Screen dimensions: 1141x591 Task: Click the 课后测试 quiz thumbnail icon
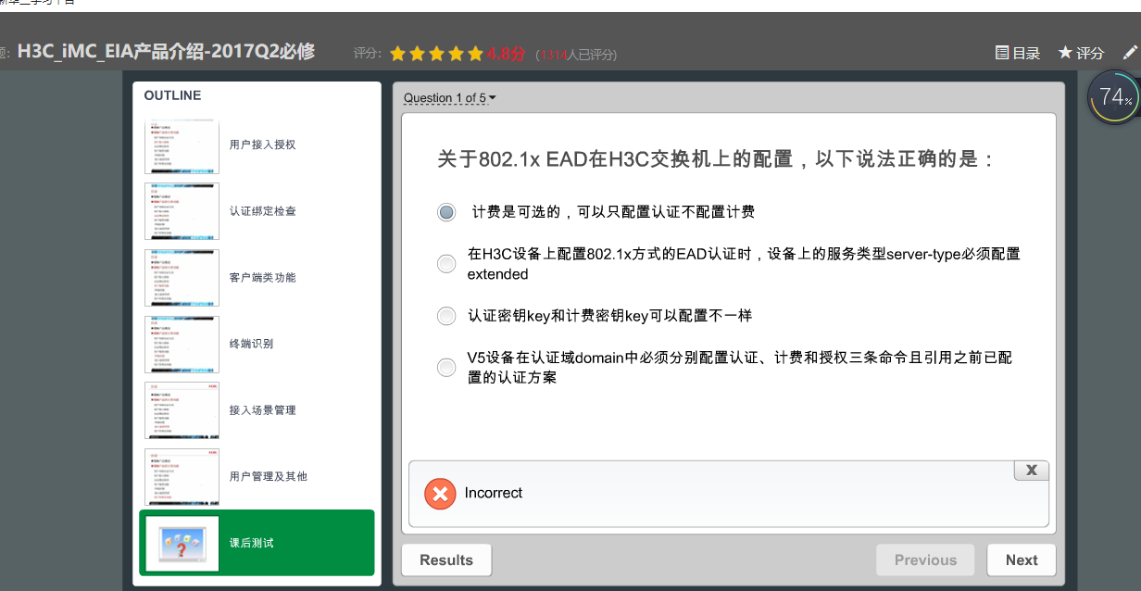point(182,543)
